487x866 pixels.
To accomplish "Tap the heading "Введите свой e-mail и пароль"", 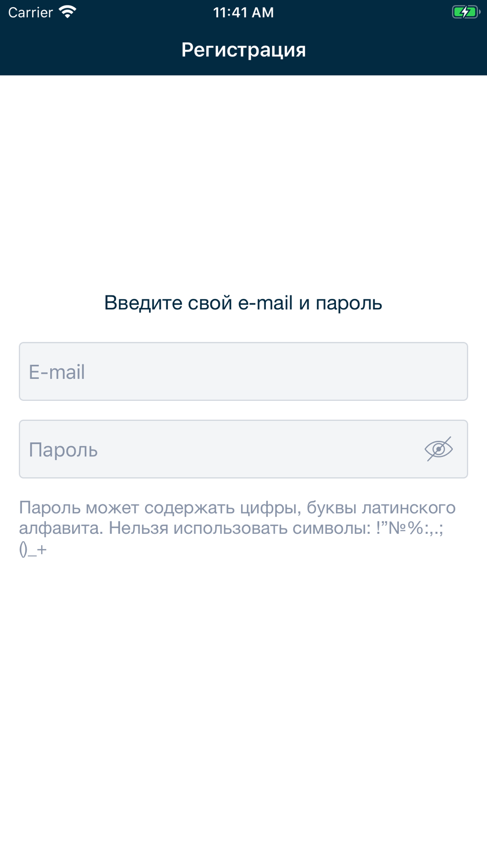I will [243, 303].
